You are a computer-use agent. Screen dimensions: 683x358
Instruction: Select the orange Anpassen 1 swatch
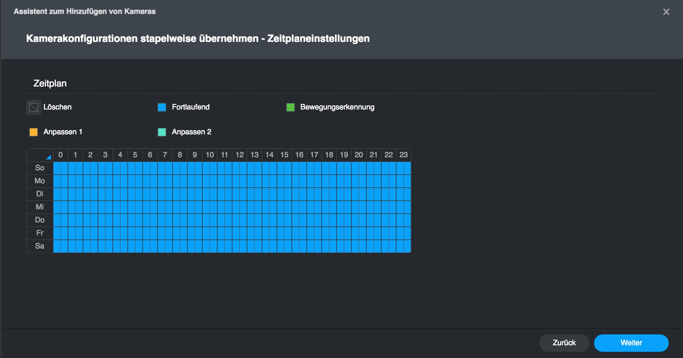[x=34, y=132]
